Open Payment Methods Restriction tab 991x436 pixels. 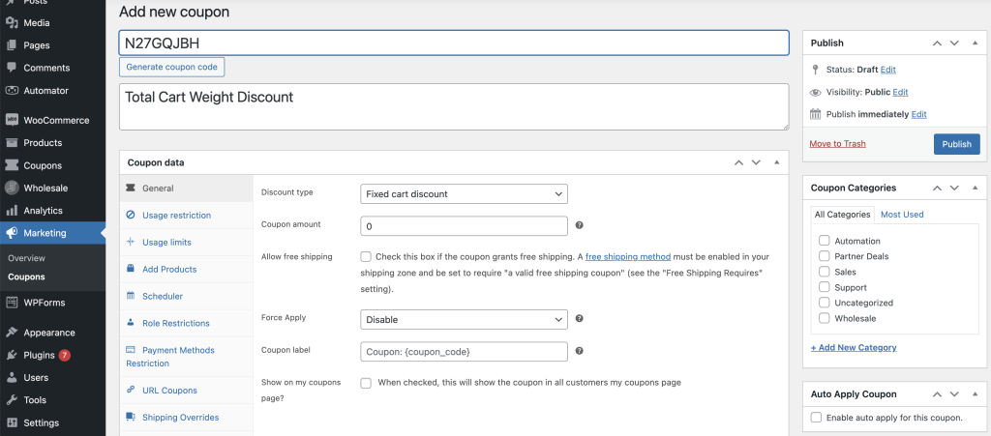click(187, 357)
